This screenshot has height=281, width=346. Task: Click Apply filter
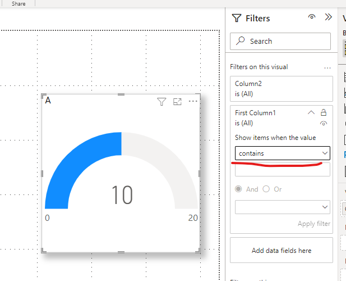point(314,224)
